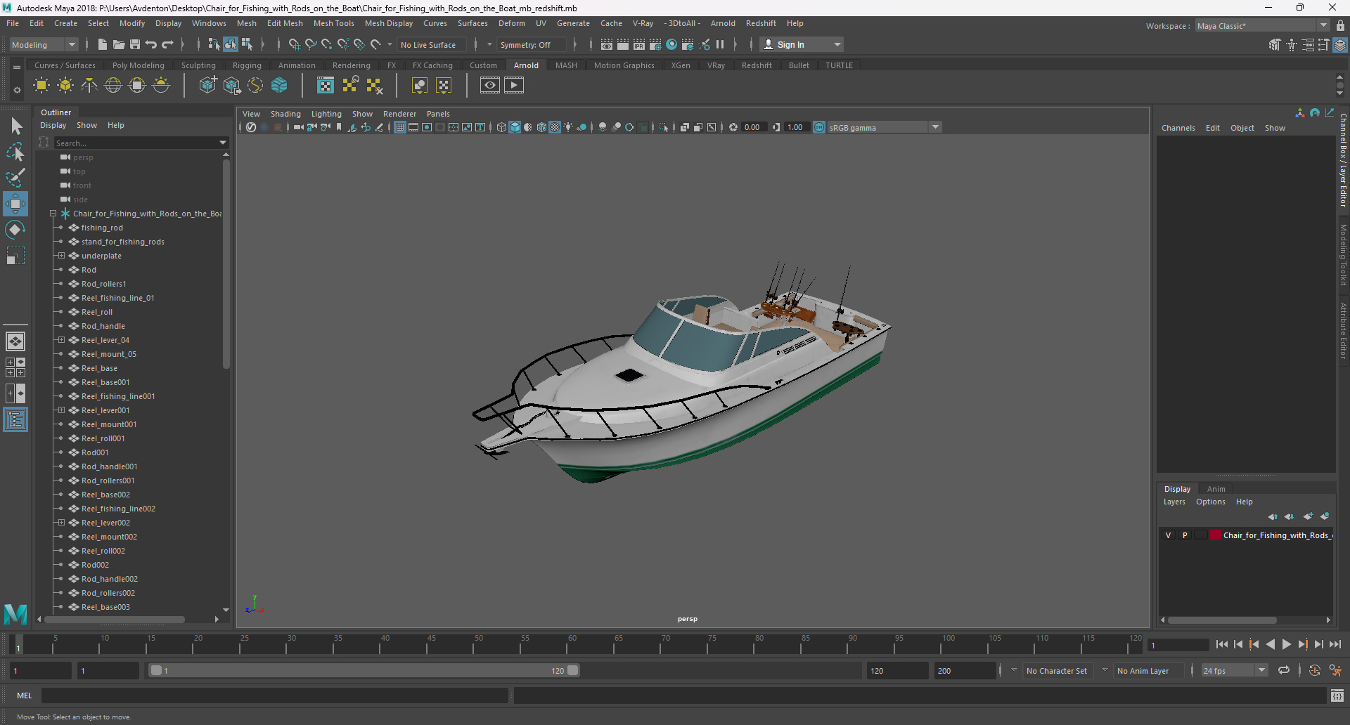Image resolution: width=1350 pixels, height=725 pixels.
Task: Create Arnold skydome light from shelf
Action: pyautogui.click(x=113, y=86)
